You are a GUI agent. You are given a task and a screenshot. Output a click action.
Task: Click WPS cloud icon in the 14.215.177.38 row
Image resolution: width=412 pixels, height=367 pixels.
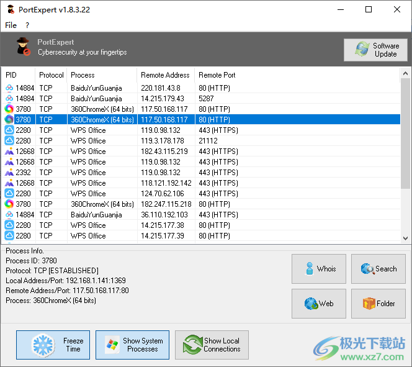(9, 225)
